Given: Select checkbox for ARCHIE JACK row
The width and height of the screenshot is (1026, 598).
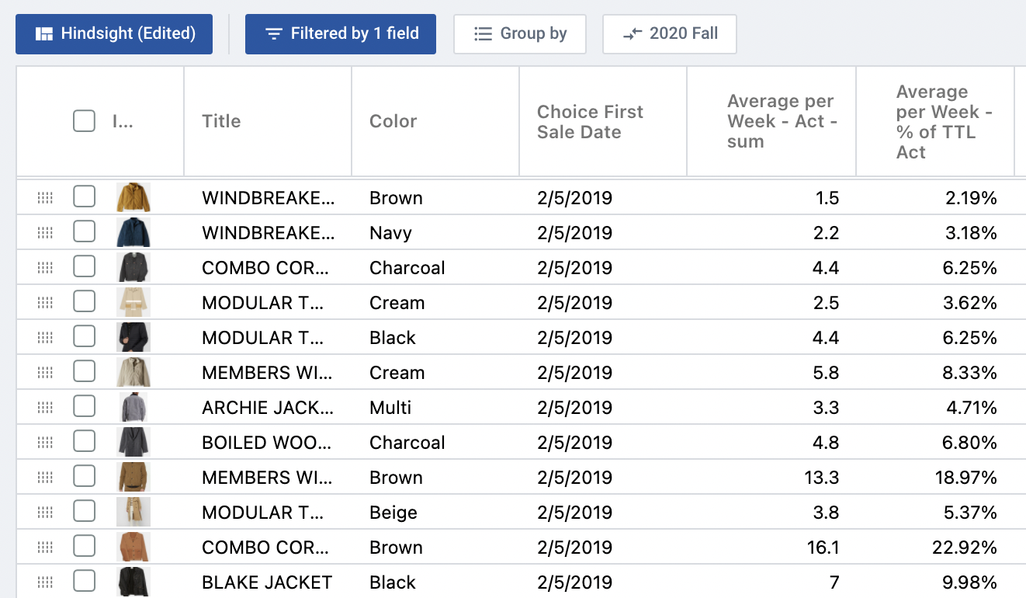Looking at the screenshot, I should click(x=84, y=406).
